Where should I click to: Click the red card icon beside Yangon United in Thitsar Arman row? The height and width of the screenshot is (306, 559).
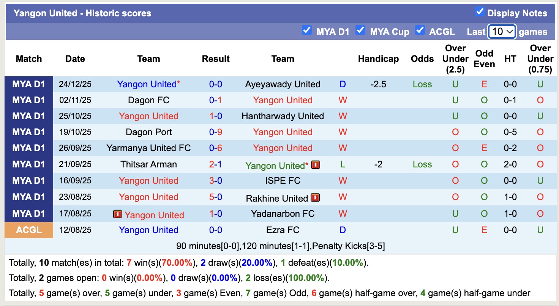tap(315, 165)
